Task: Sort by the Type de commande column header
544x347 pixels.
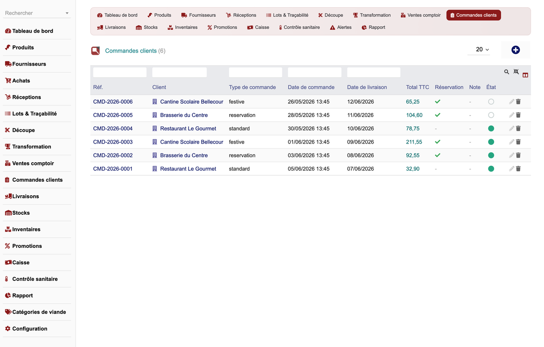Action: pos(253,87)
